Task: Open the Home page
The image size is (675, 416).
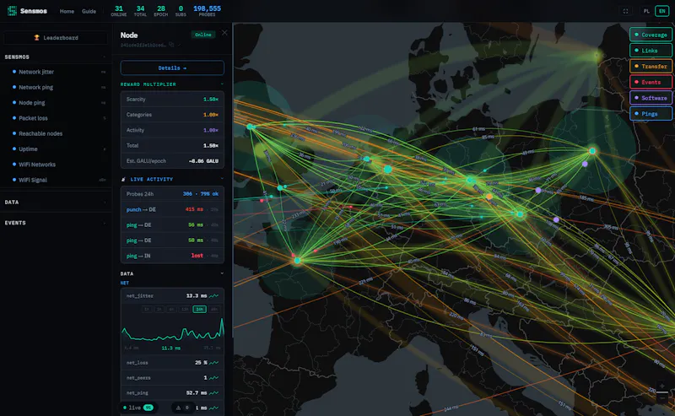Action: (x=67, y=11)
